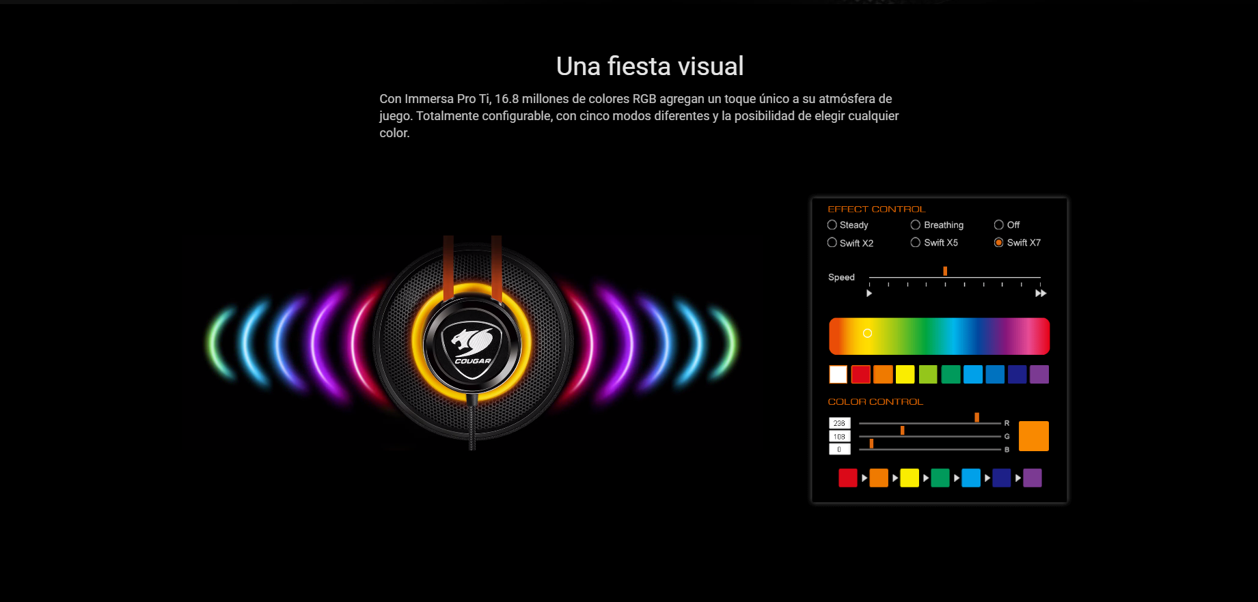Select the red swatch in the arrow-linked sequence
Image resolution: width=1258 pixels, height=602 pixels.
pos(848,478)
